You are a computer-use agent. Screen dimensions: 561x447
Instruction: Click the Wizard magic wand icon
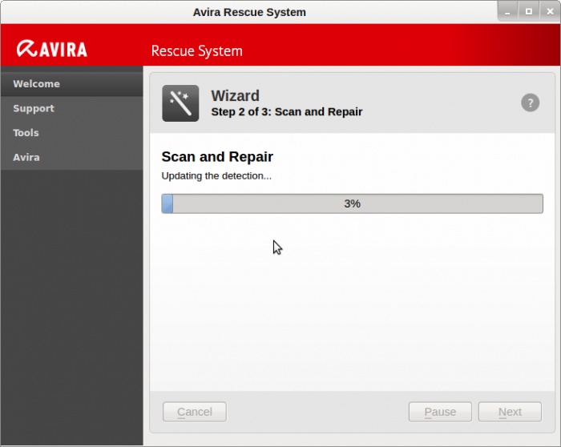(x=180, y=103)
